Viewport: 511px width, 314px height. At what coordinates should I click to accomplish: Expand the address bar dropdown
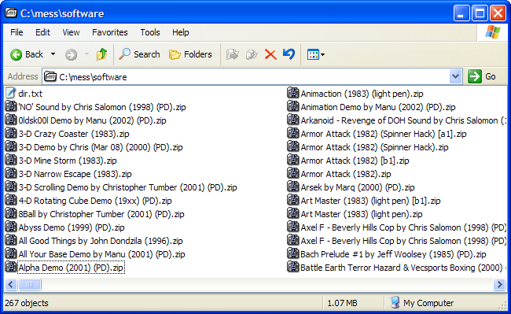pyautogui.click(x=455, y=77)
